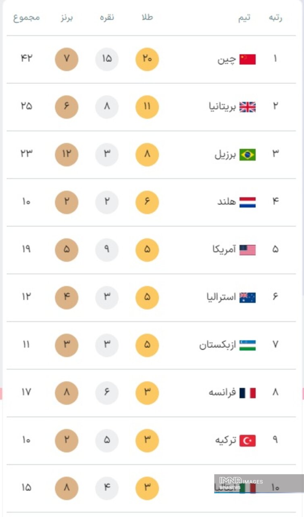Select the مجموع (total) column header
Image resolution: width=304 pixels, height=517 pixels.
(27, 17)
